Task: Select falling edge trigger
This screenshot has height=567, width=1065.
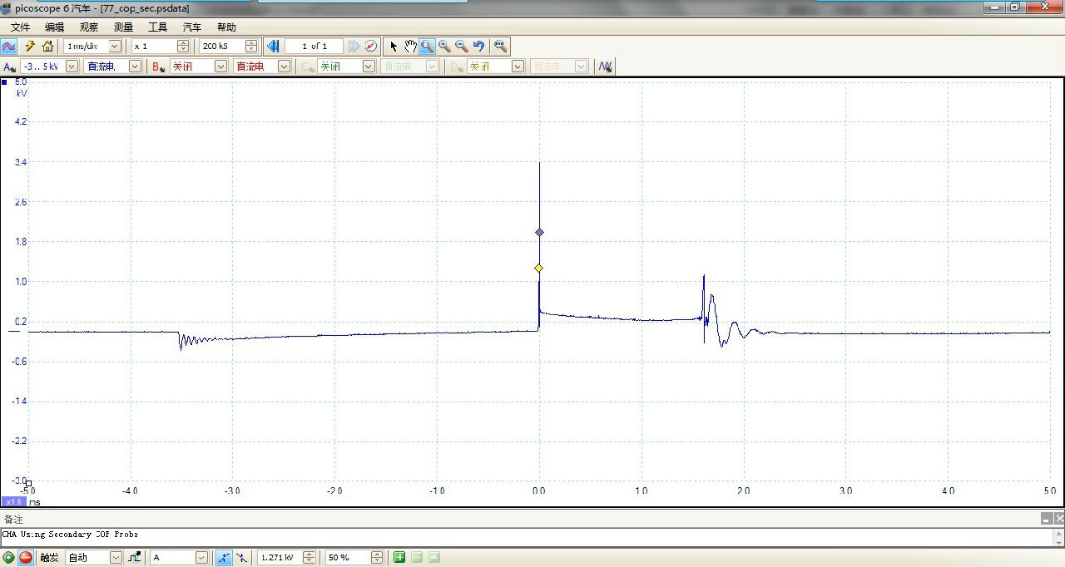Action: (241, 557)
